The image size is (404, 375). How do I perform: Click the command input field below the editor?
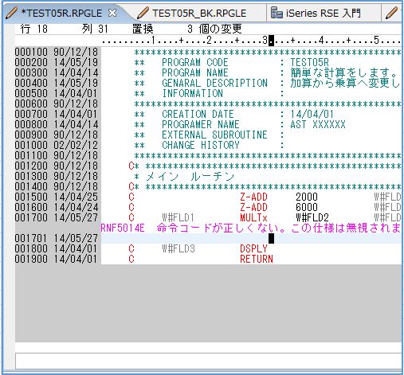209,361
